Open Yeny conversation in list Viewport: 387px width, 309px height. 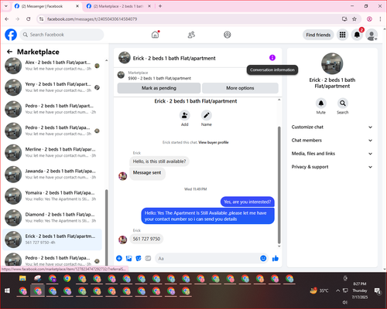point(53,87)
